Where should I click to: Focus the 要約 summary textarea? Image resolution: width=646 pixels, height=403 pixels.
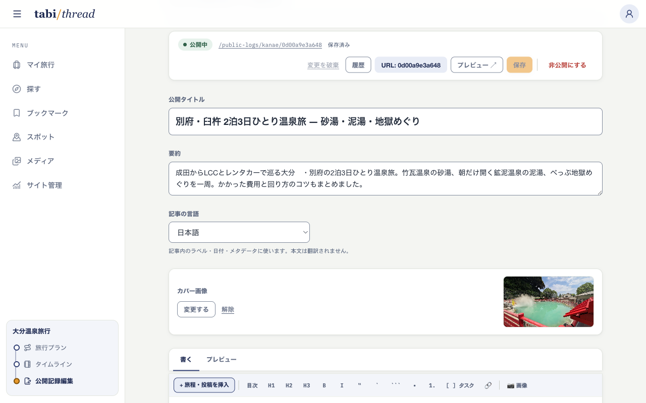point(386,178)
